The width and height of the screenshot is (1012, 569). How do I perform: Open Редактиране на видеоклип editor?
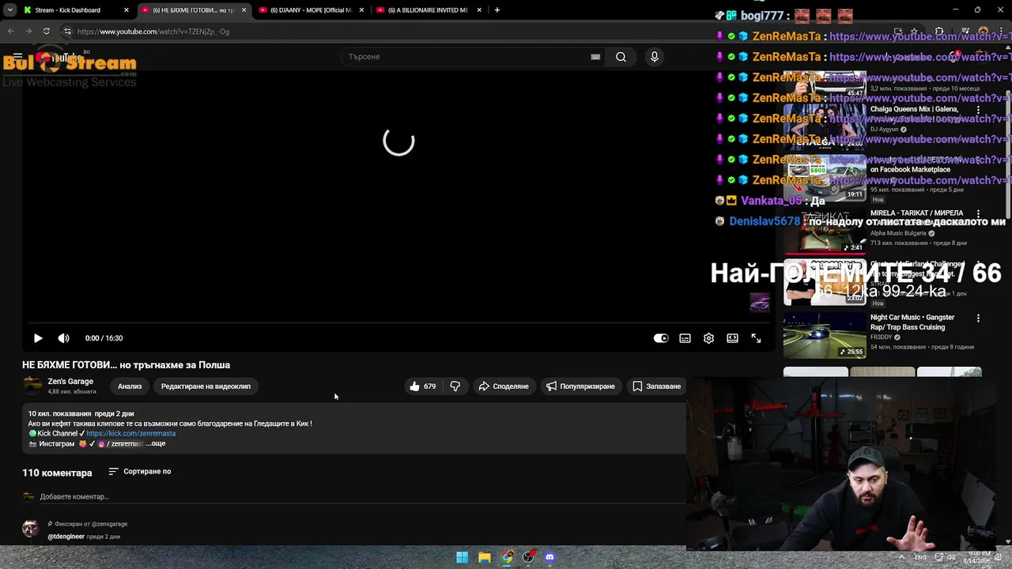pos(206,386)
